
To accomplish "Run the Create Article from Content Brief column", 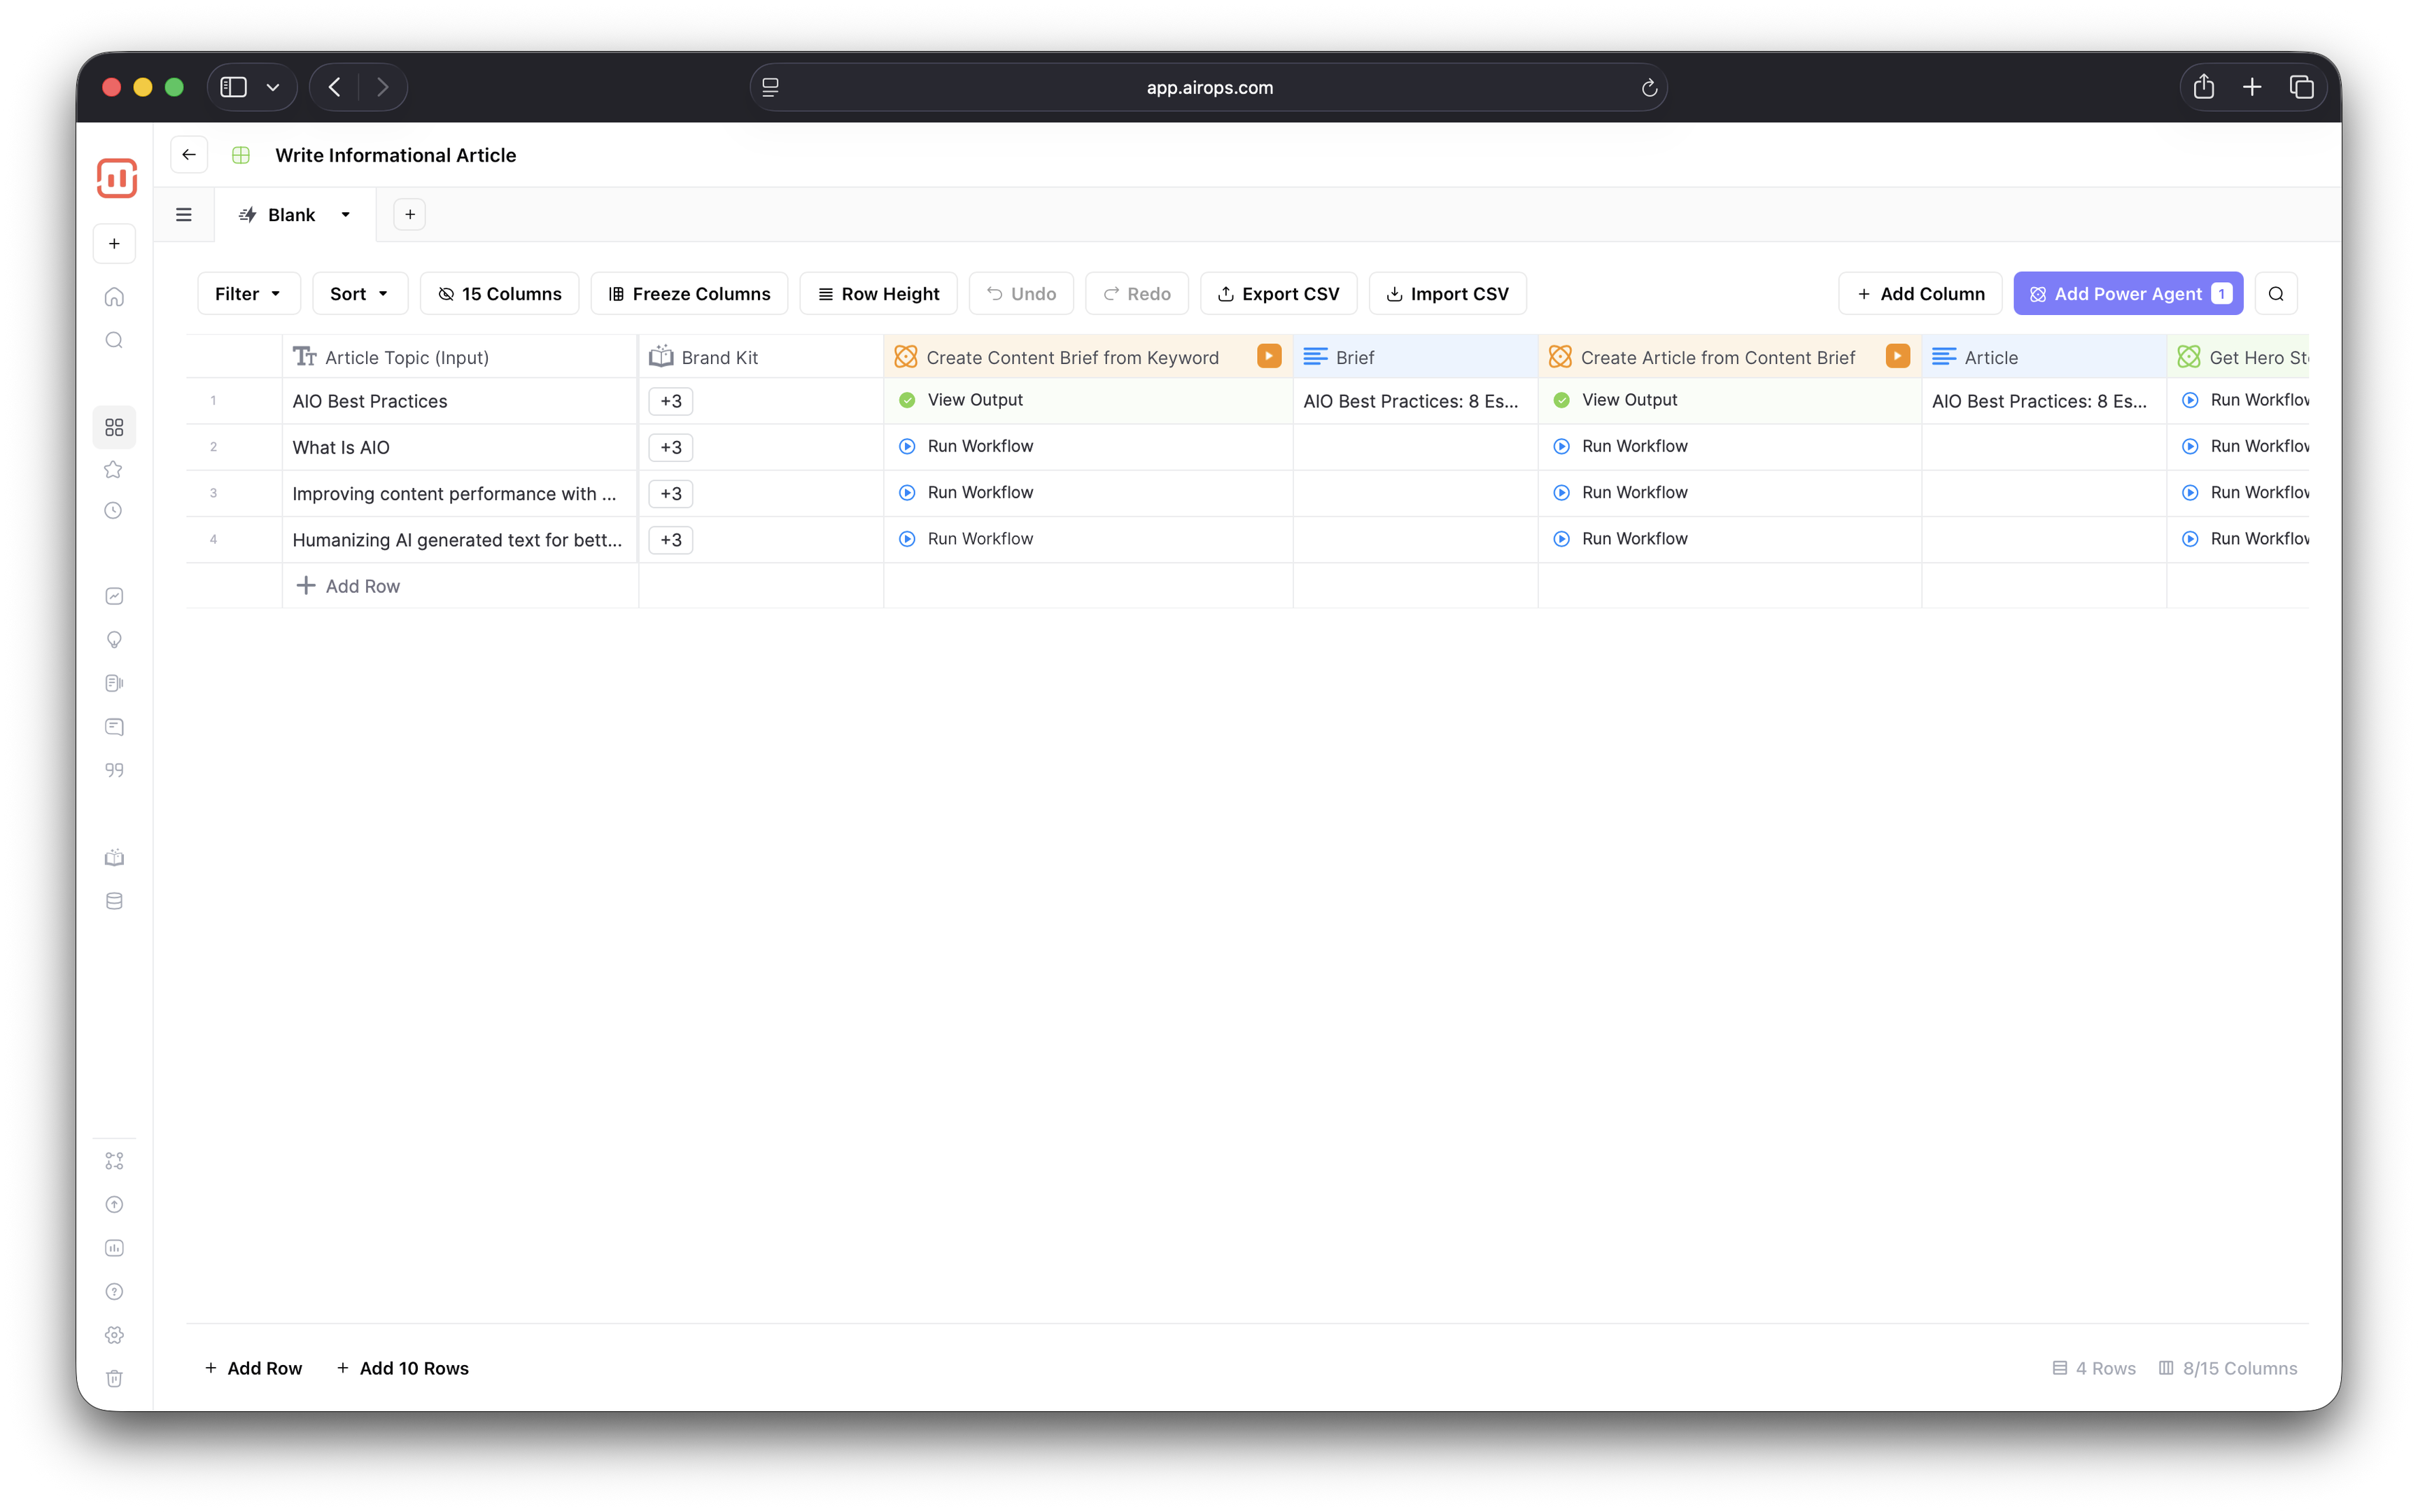I will point(1896,356).
